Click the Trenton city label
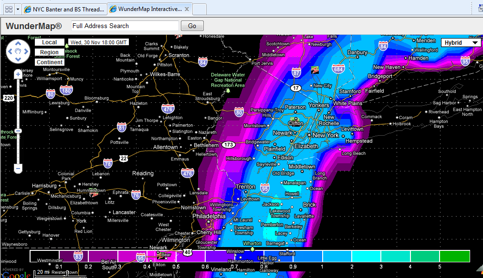Viewport: 483px width, 278px height. point(245,187)
